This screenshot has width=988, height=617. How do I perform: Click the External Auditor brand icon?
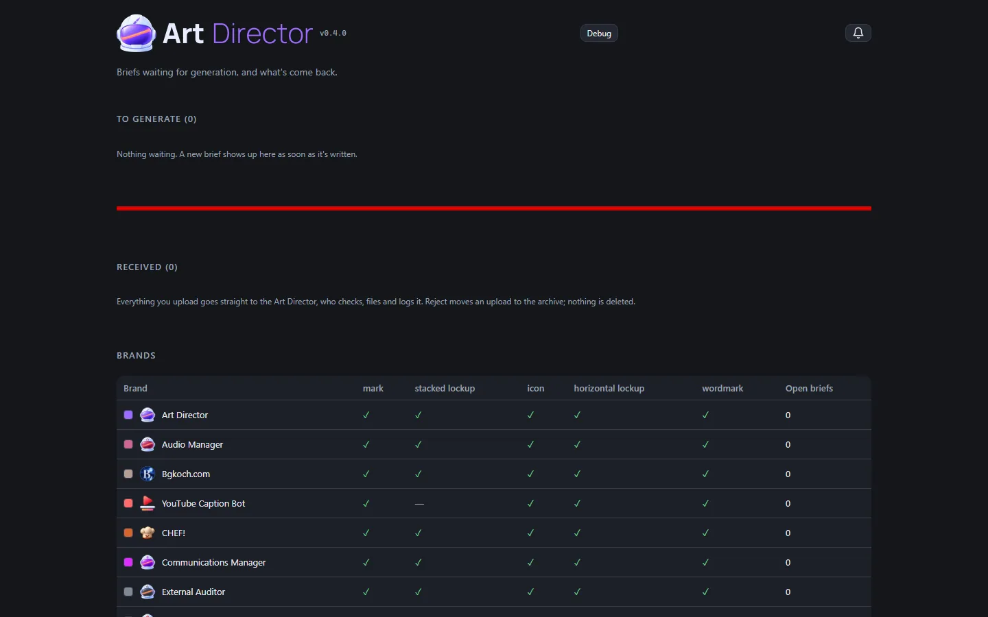tap(148, 592)
